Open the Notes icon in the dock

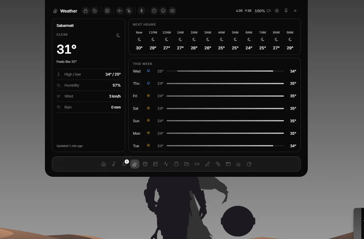[x=156, y=164]
